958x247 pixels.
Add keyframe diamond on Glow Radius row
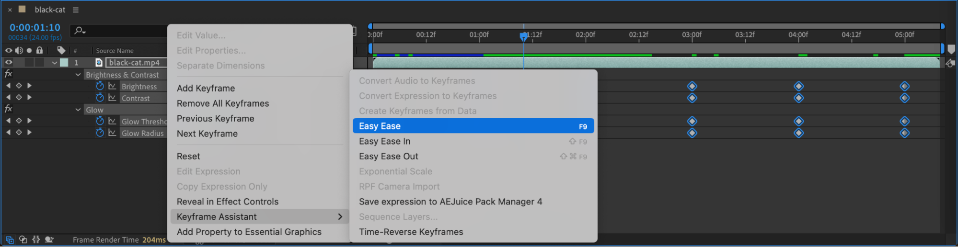point(19,133)
